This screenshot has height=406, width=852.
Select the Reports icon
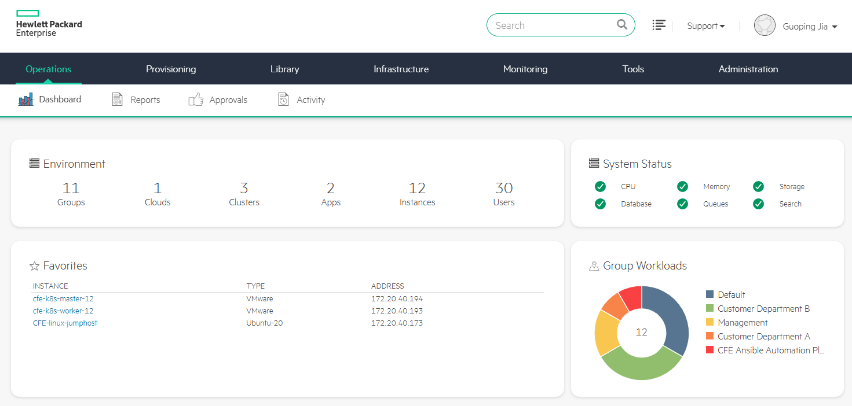click(x=117, y=99)
